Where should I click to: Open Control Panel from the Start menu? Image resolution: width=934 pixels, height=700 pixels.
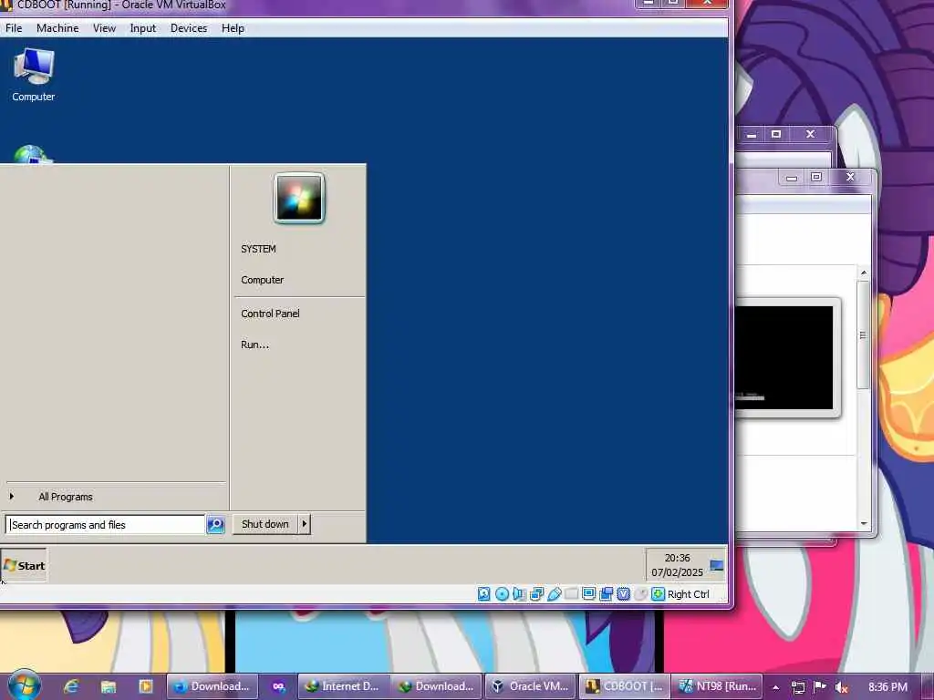pyautogui.click(x=270, y=314)
